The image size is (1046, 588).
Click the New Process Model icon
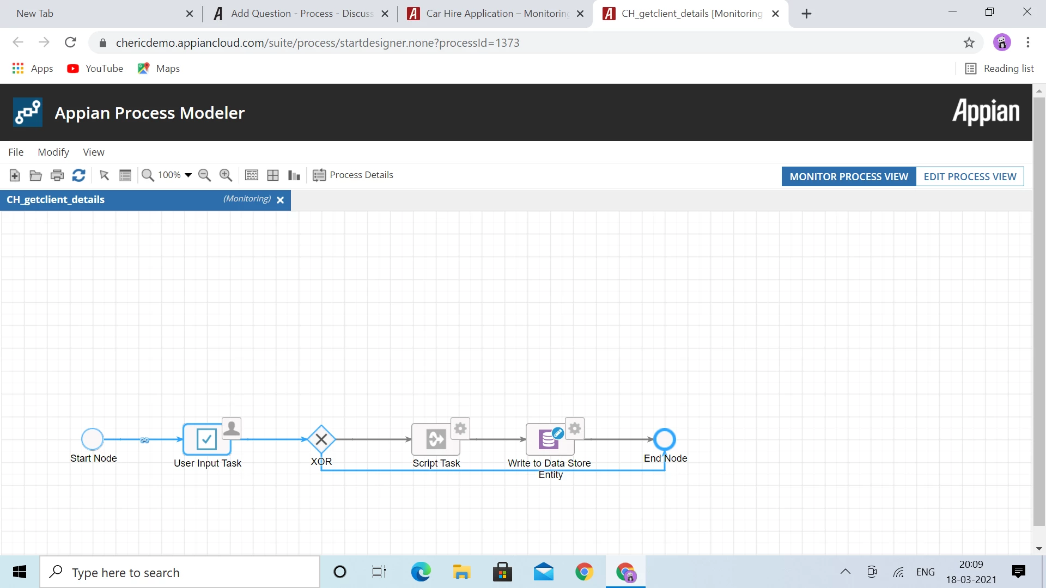15,175
